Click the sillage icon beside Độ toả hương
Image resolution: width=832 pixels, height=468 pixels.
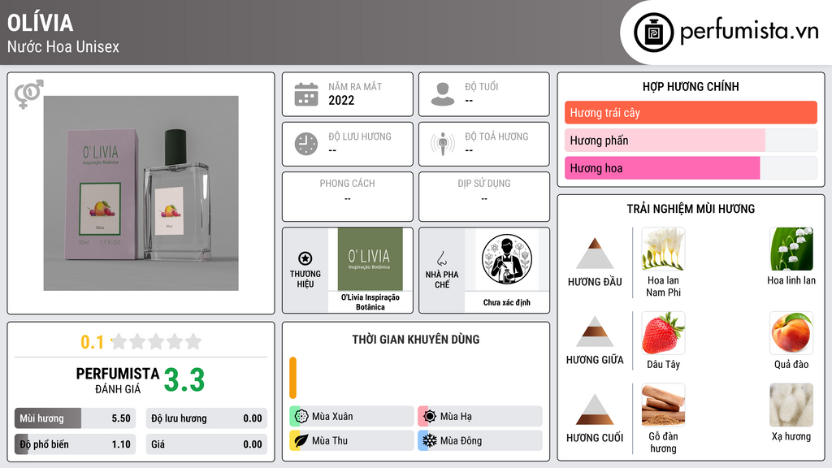click(443, 144)
